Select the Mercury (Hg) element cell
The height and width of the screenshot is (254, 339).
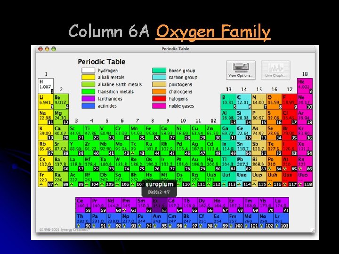(x=213, y=164)
